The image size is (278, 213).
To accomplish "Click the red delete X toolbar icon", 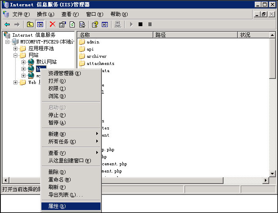I will click(52, 24).
